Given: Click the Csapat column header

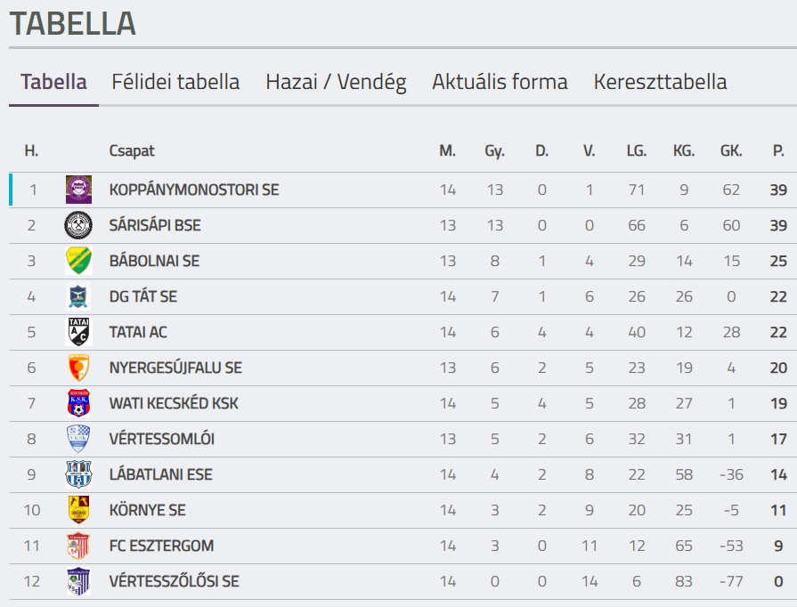Looking at the screenshot, I should 132,151.
